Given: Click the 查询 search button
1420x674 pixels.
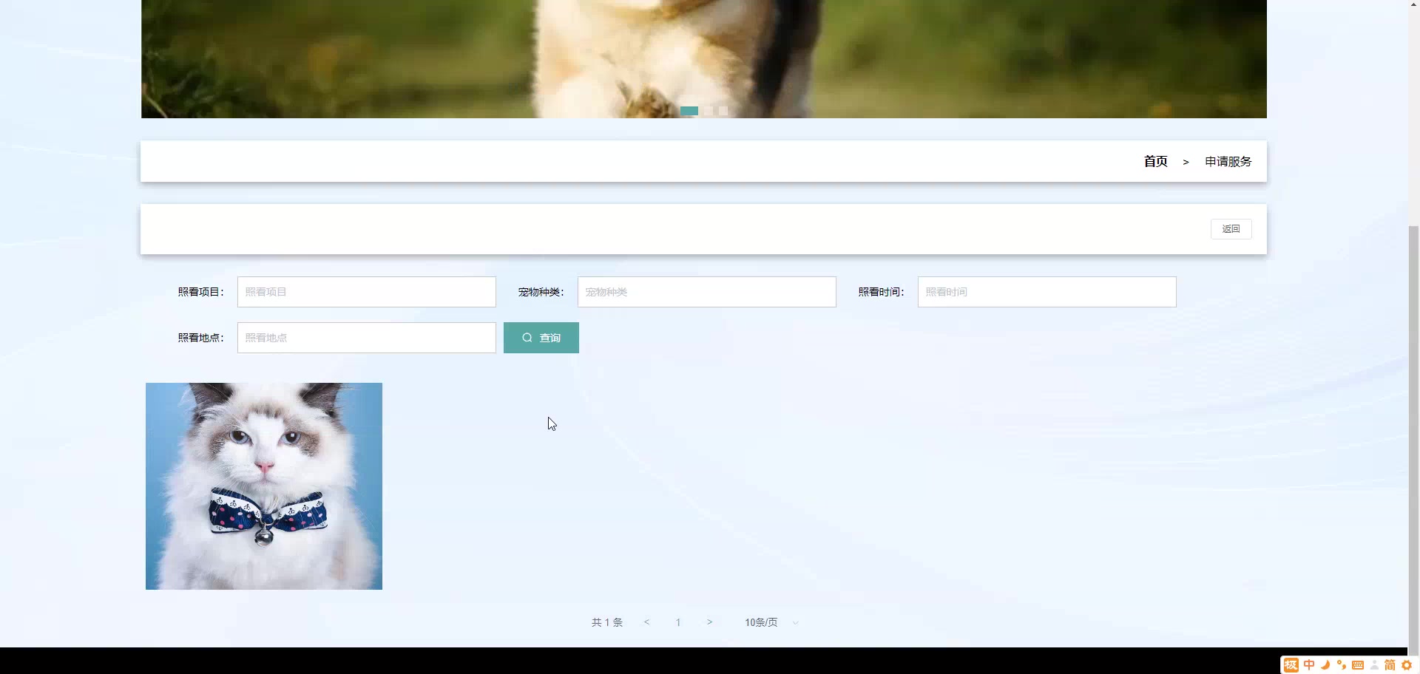Looking at the screenshot, I should [x=541, y=338].
